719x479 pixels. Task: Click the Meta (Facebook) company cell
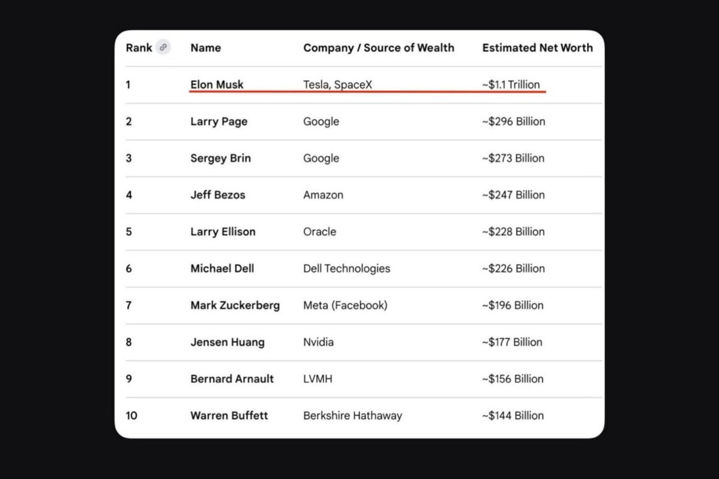[345, 305]
